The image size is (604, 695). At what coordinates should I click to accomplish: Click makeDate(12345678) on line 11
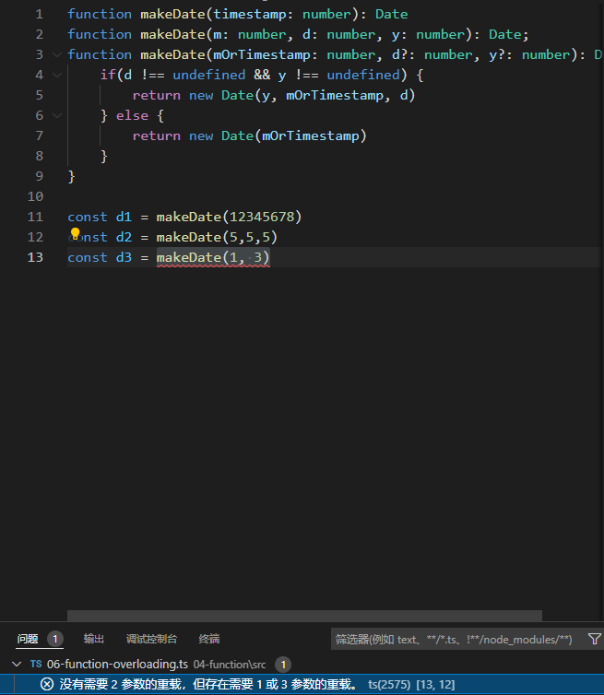point(228,217)
